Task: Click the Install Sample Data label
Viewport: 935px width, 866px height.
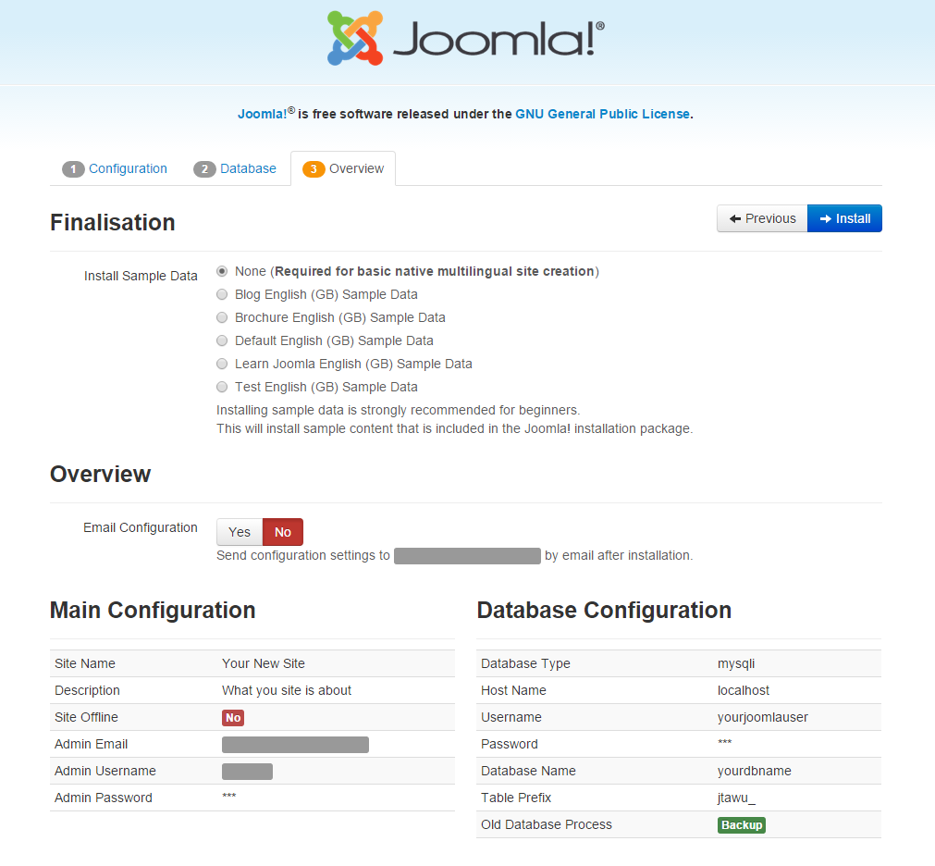Action: click(x=141, y=276)
